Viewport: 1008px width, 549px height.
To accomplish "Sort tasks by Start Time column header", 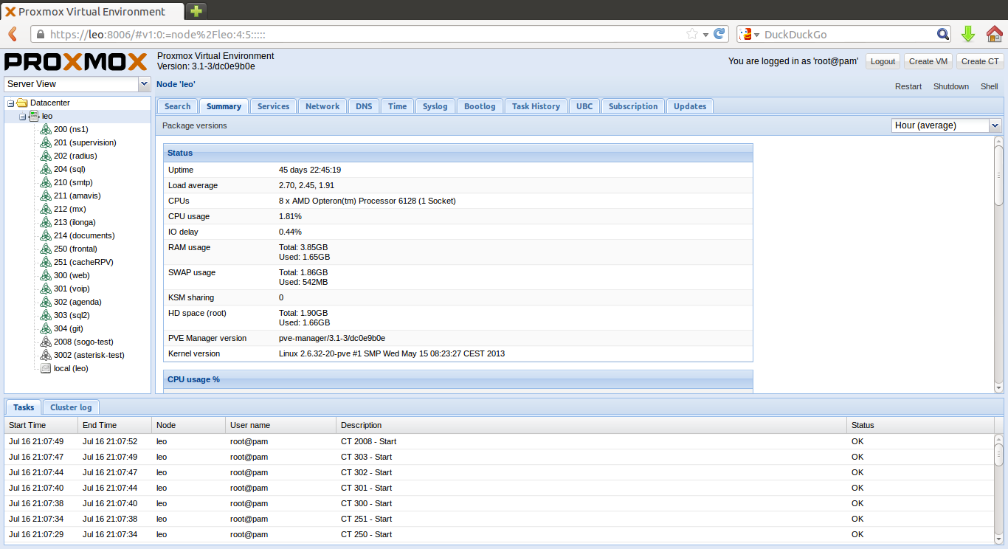I will coord(41,425).
